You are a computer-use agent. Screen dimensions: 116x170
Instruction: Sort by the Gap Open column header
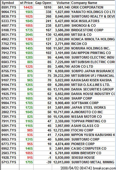pyautogui.click(x=43, y=3)
